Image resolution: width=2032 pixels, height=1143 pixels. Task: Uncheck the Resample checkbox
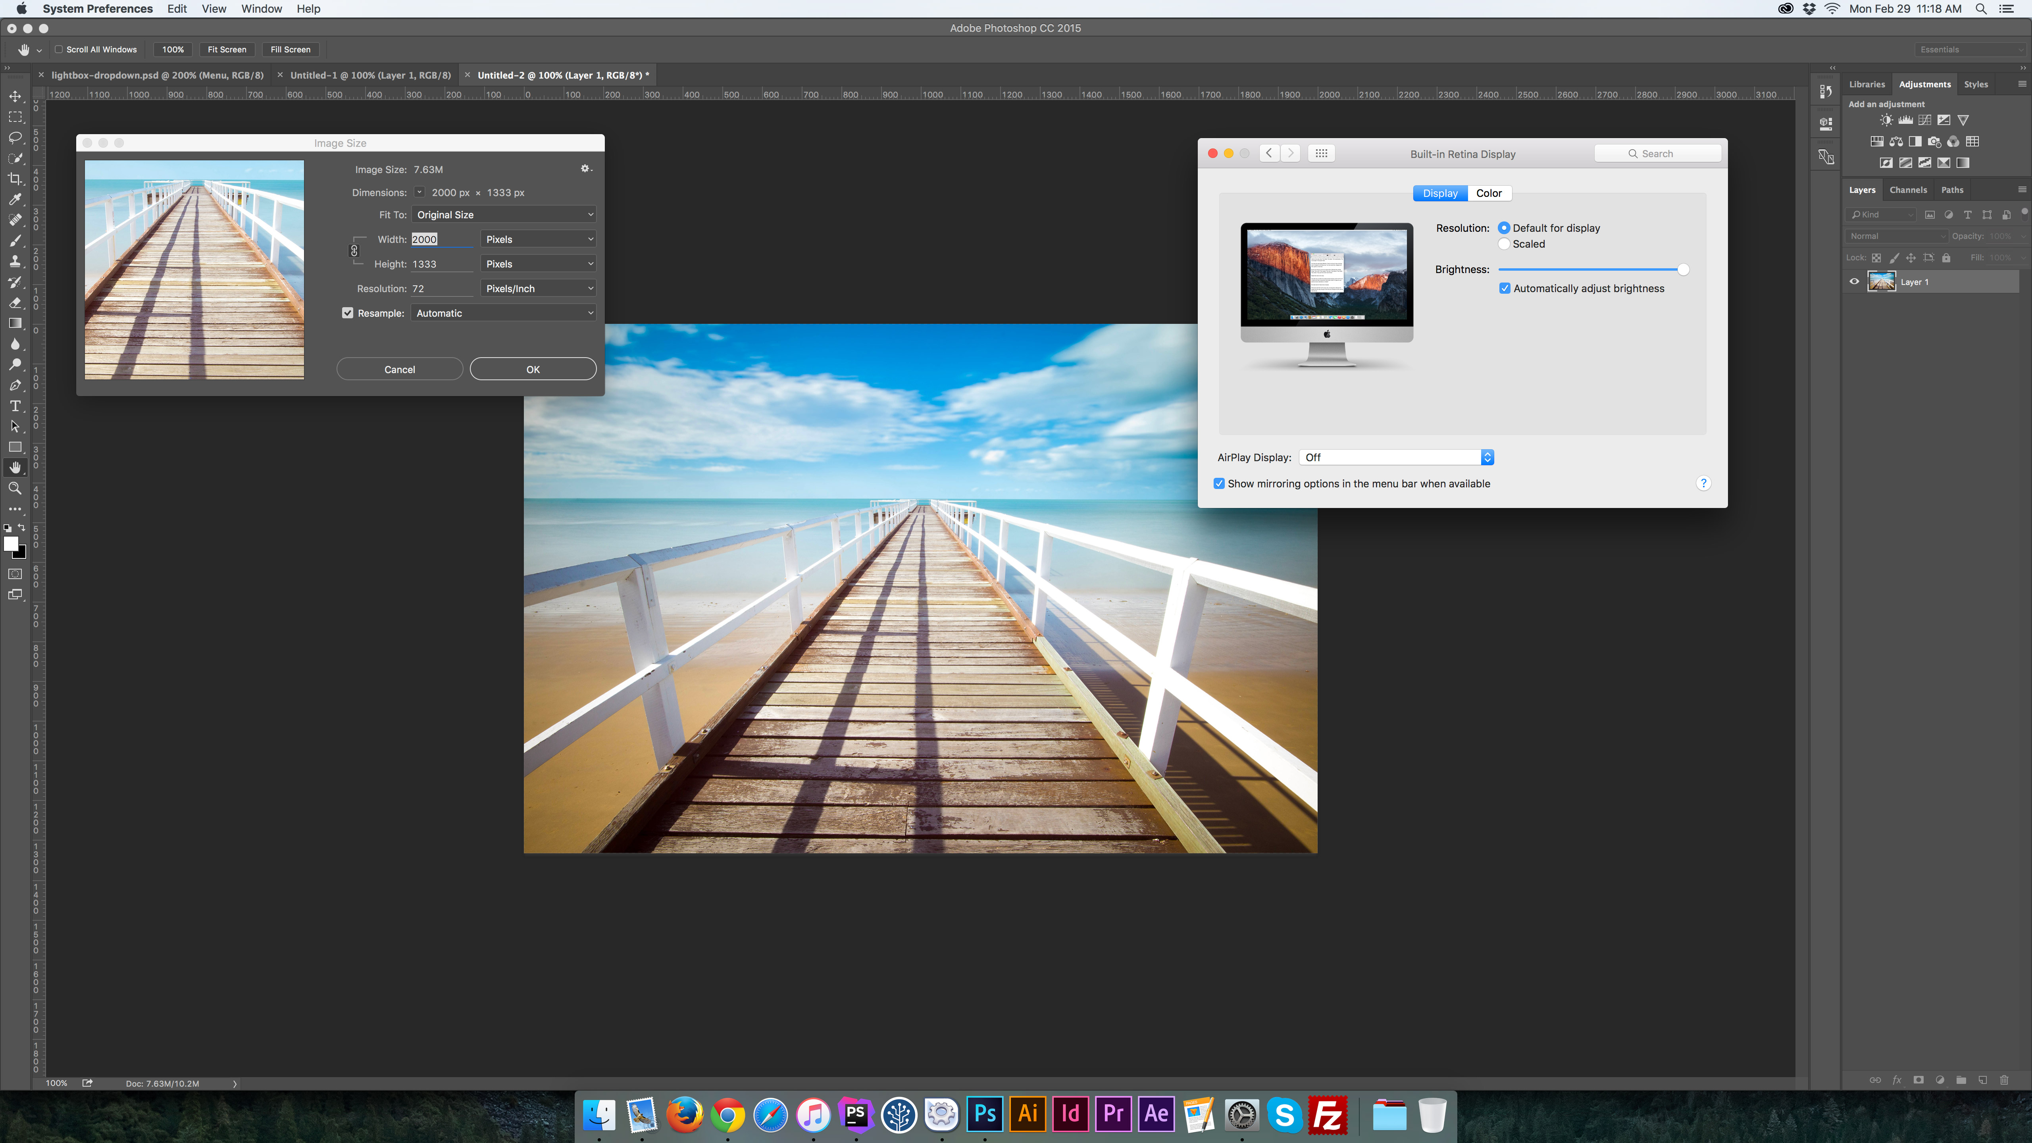tap(348, 313)
